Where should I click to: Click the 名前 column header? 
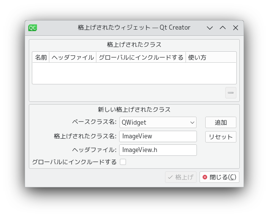(41, 57)
